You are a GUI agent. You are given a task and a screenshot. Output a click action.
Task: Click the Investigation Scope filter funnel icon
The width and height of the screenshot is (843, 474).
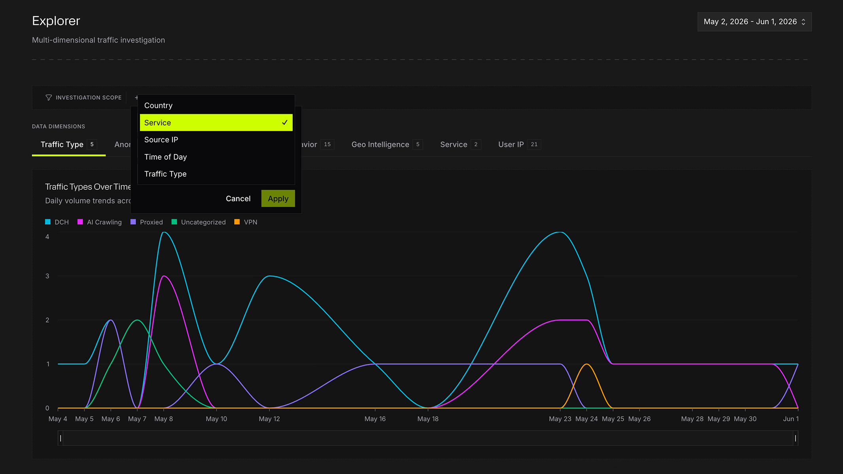pos(49,98)
